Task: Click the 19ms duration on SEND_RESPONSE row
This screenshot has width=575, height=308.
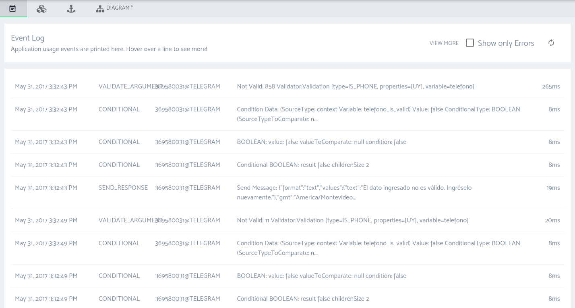Action: pos(553,188)
